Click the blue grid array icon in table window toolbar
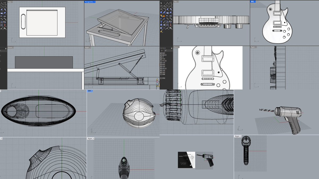Screen dimensions: 319x179 point(2,25)
